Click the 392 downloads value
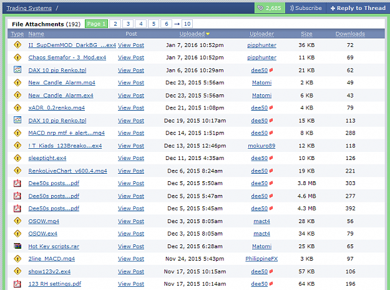Screen dimensions: 390x290 pyautogui.click(x=350, y=208)
